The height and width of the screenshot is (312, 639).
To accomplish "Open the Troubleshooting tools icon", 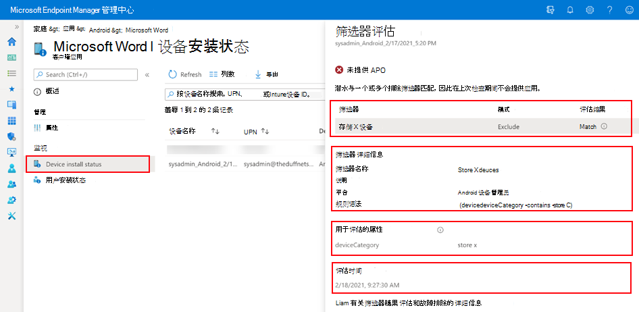I will 11,216.
